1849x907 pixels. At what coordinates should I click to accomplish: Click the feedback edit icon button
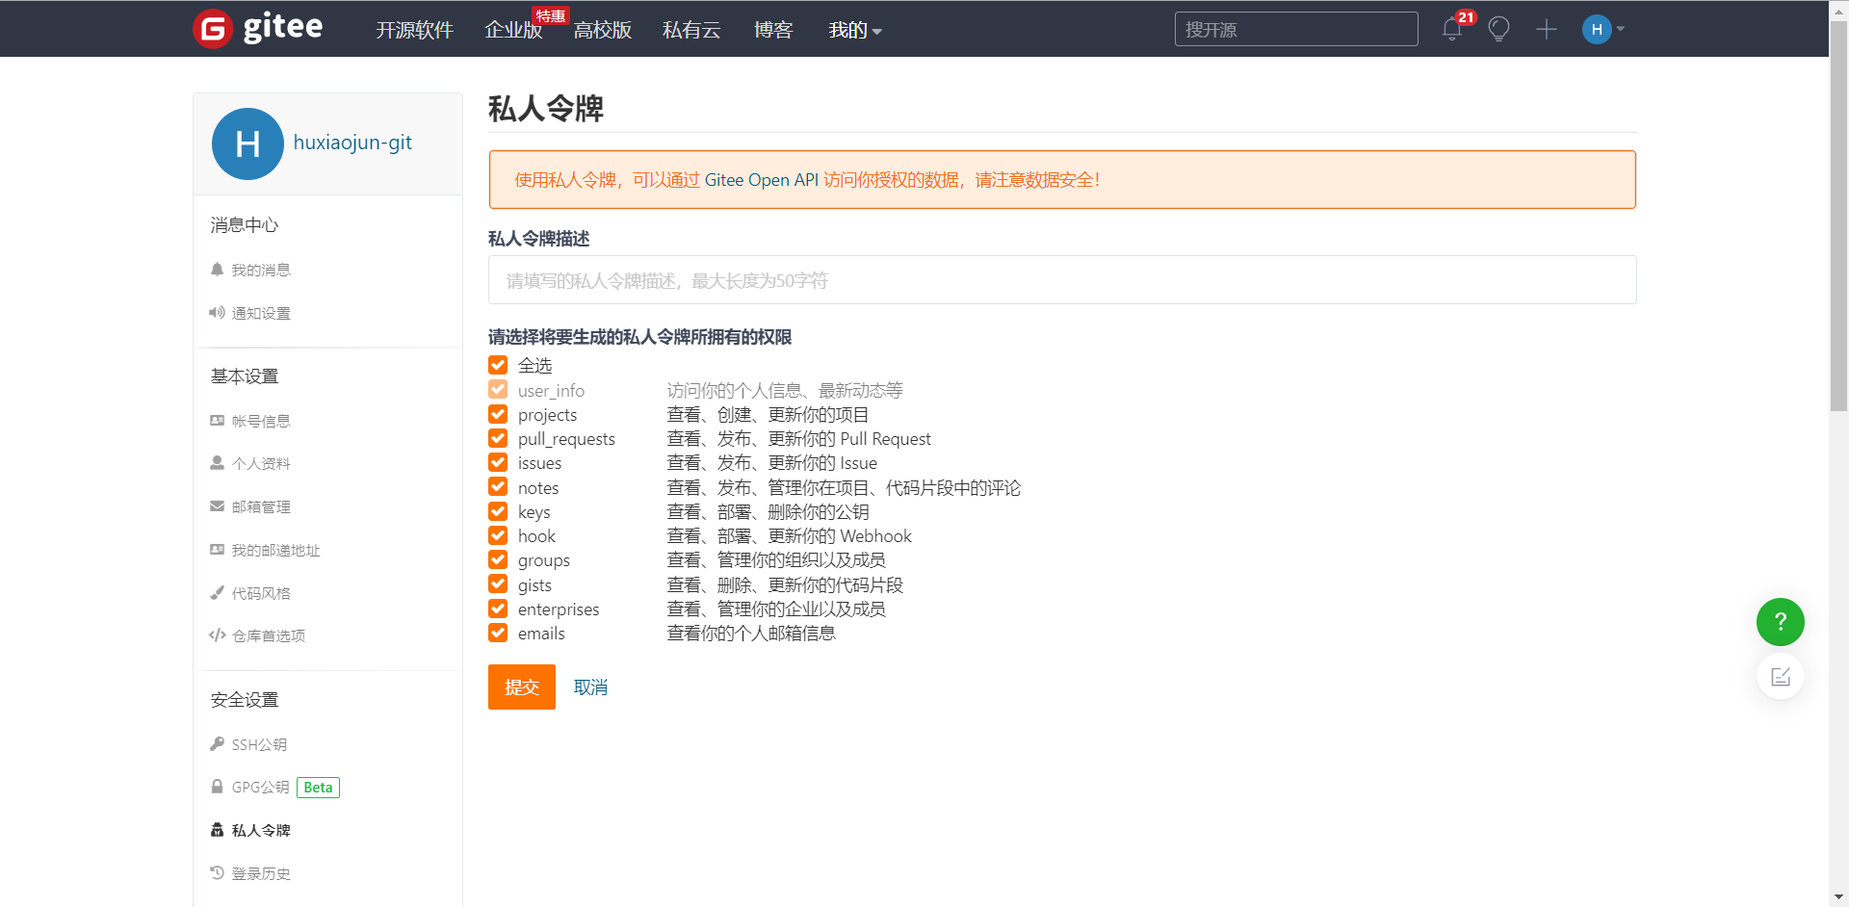[x=1781, y=677]
